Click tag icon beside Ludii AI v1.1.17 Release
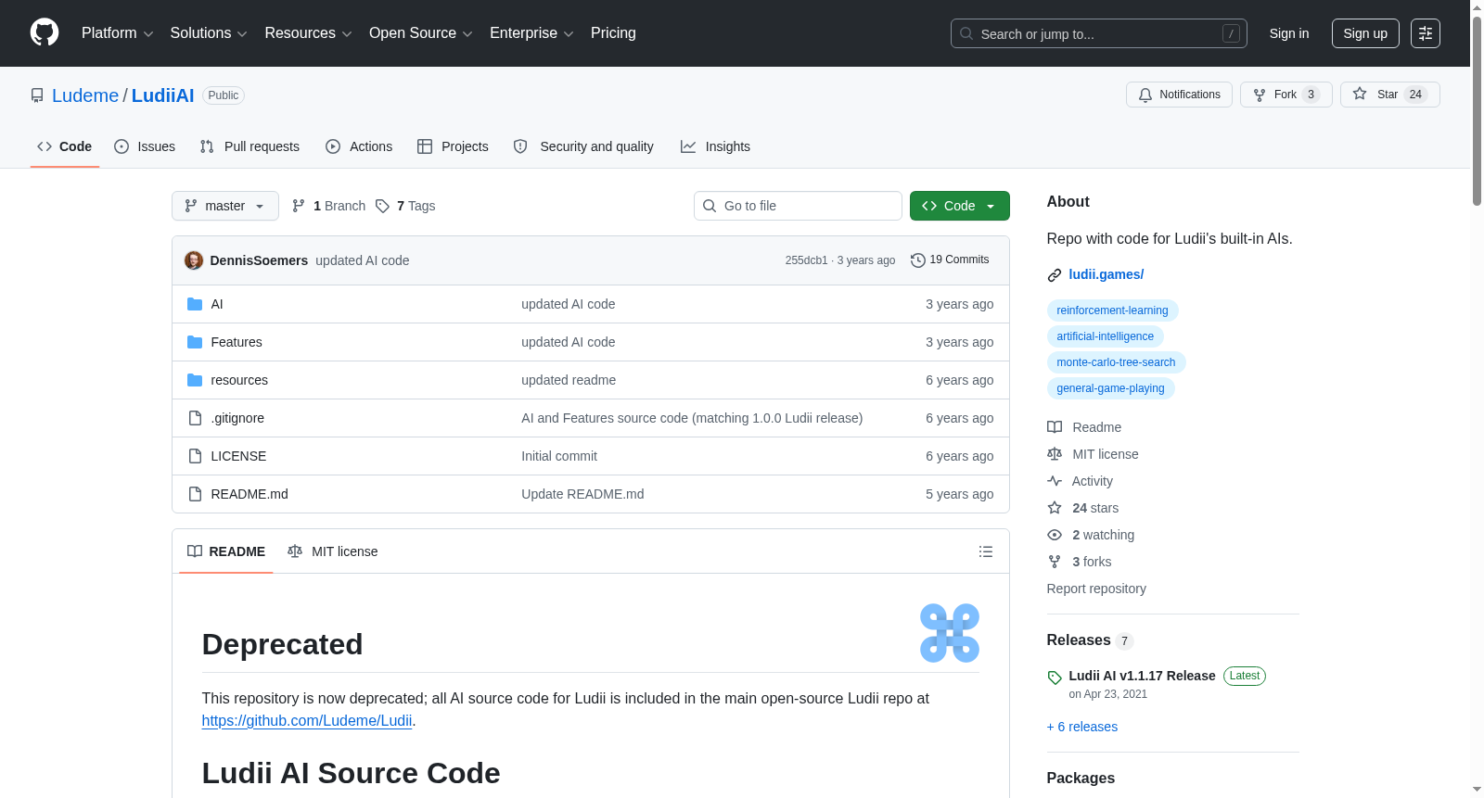The height and width of the screenshot is (798, 1484). (x=1055, y=678)
